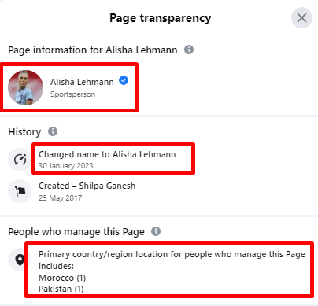Click the blue verified badge
This screenshot has height=306, width=318.
[x=124, y=80]
